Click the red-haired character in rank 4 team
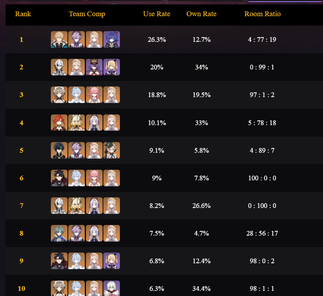 pos(59,123)
